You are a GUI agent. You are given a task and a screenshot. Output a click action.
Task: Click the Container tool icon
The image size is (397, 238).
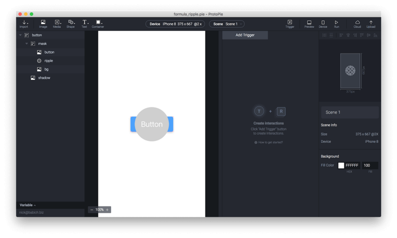tap(98, 22)
